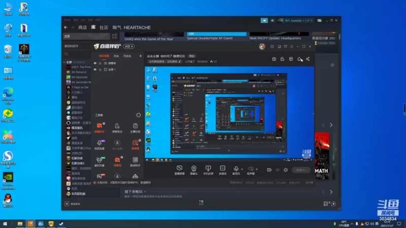Toggle lock on the 弹幕秀 source
This screenshot has height=228, width=406.
pyautogui.click(x=100, y=63)
